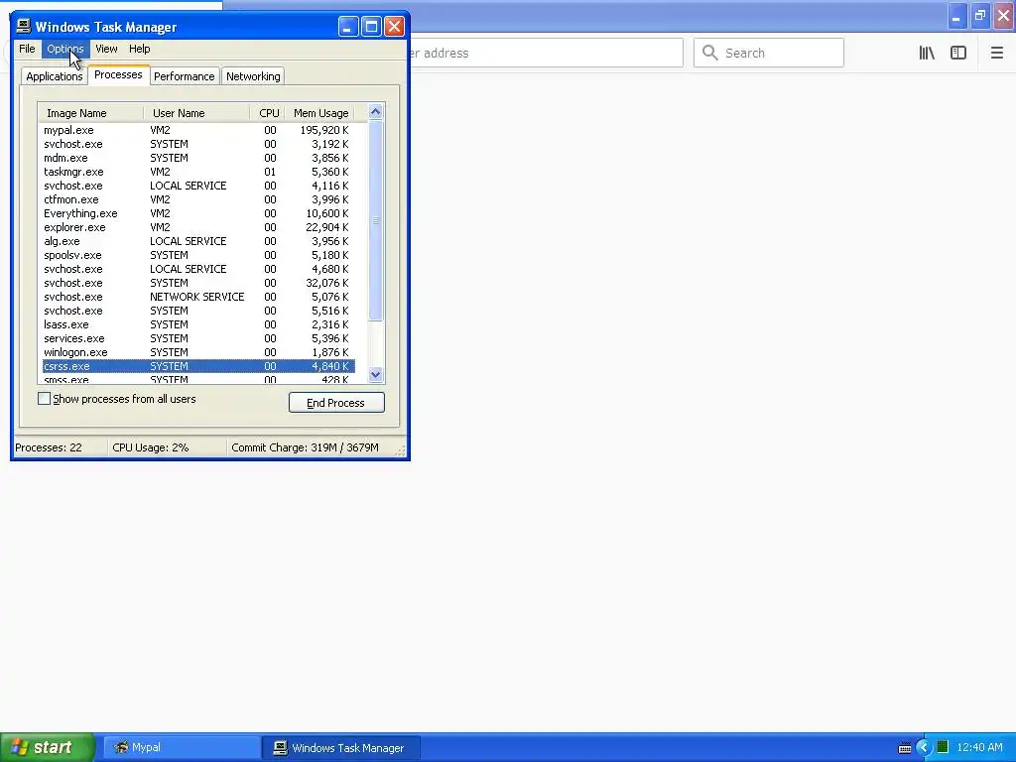This screenshot has height=762, width=1016.
Task: Click the search magnifier icon in Mypal
Action: point(710,53)
